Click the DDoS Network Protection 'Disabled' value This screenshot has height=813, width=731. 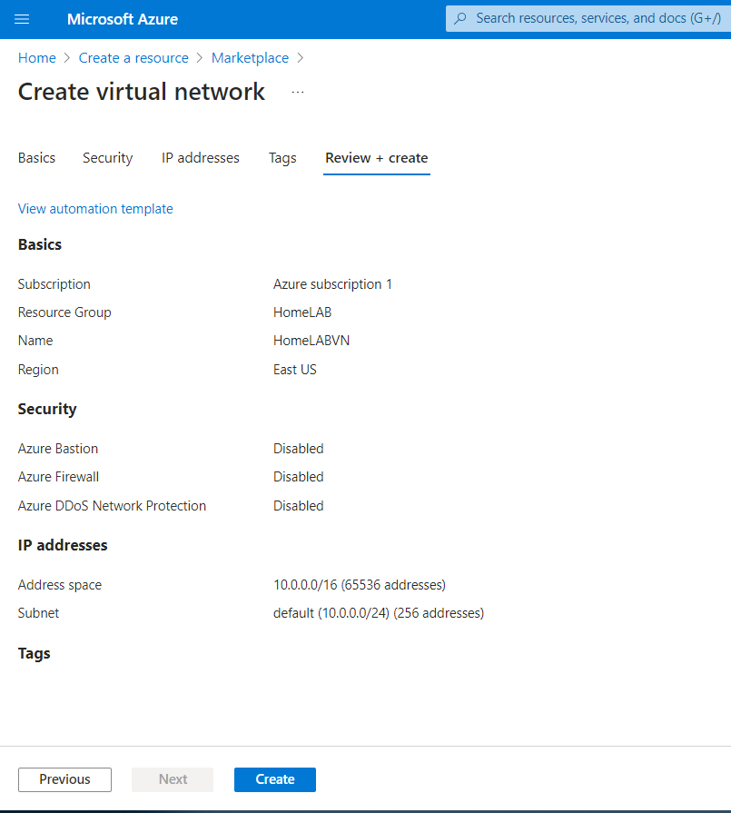(x=298, y=506)
